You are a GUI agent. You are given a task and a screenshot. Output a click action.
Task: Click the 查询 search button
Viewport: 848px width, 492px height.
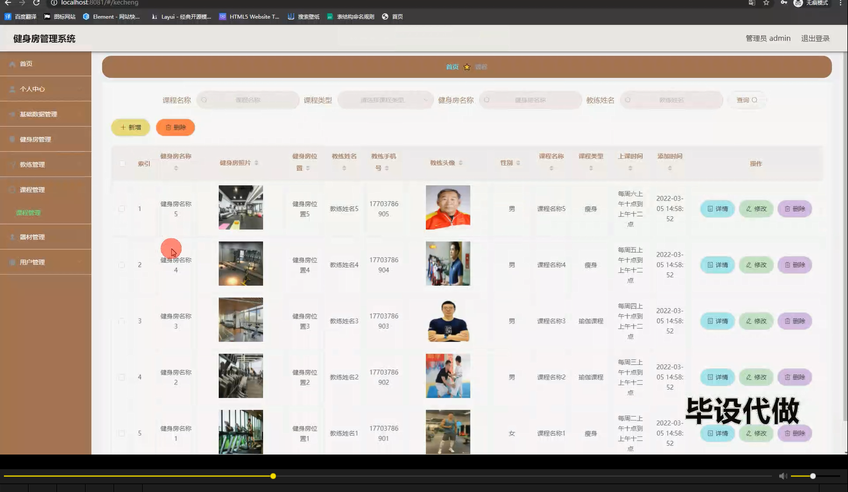pos(747,100)
